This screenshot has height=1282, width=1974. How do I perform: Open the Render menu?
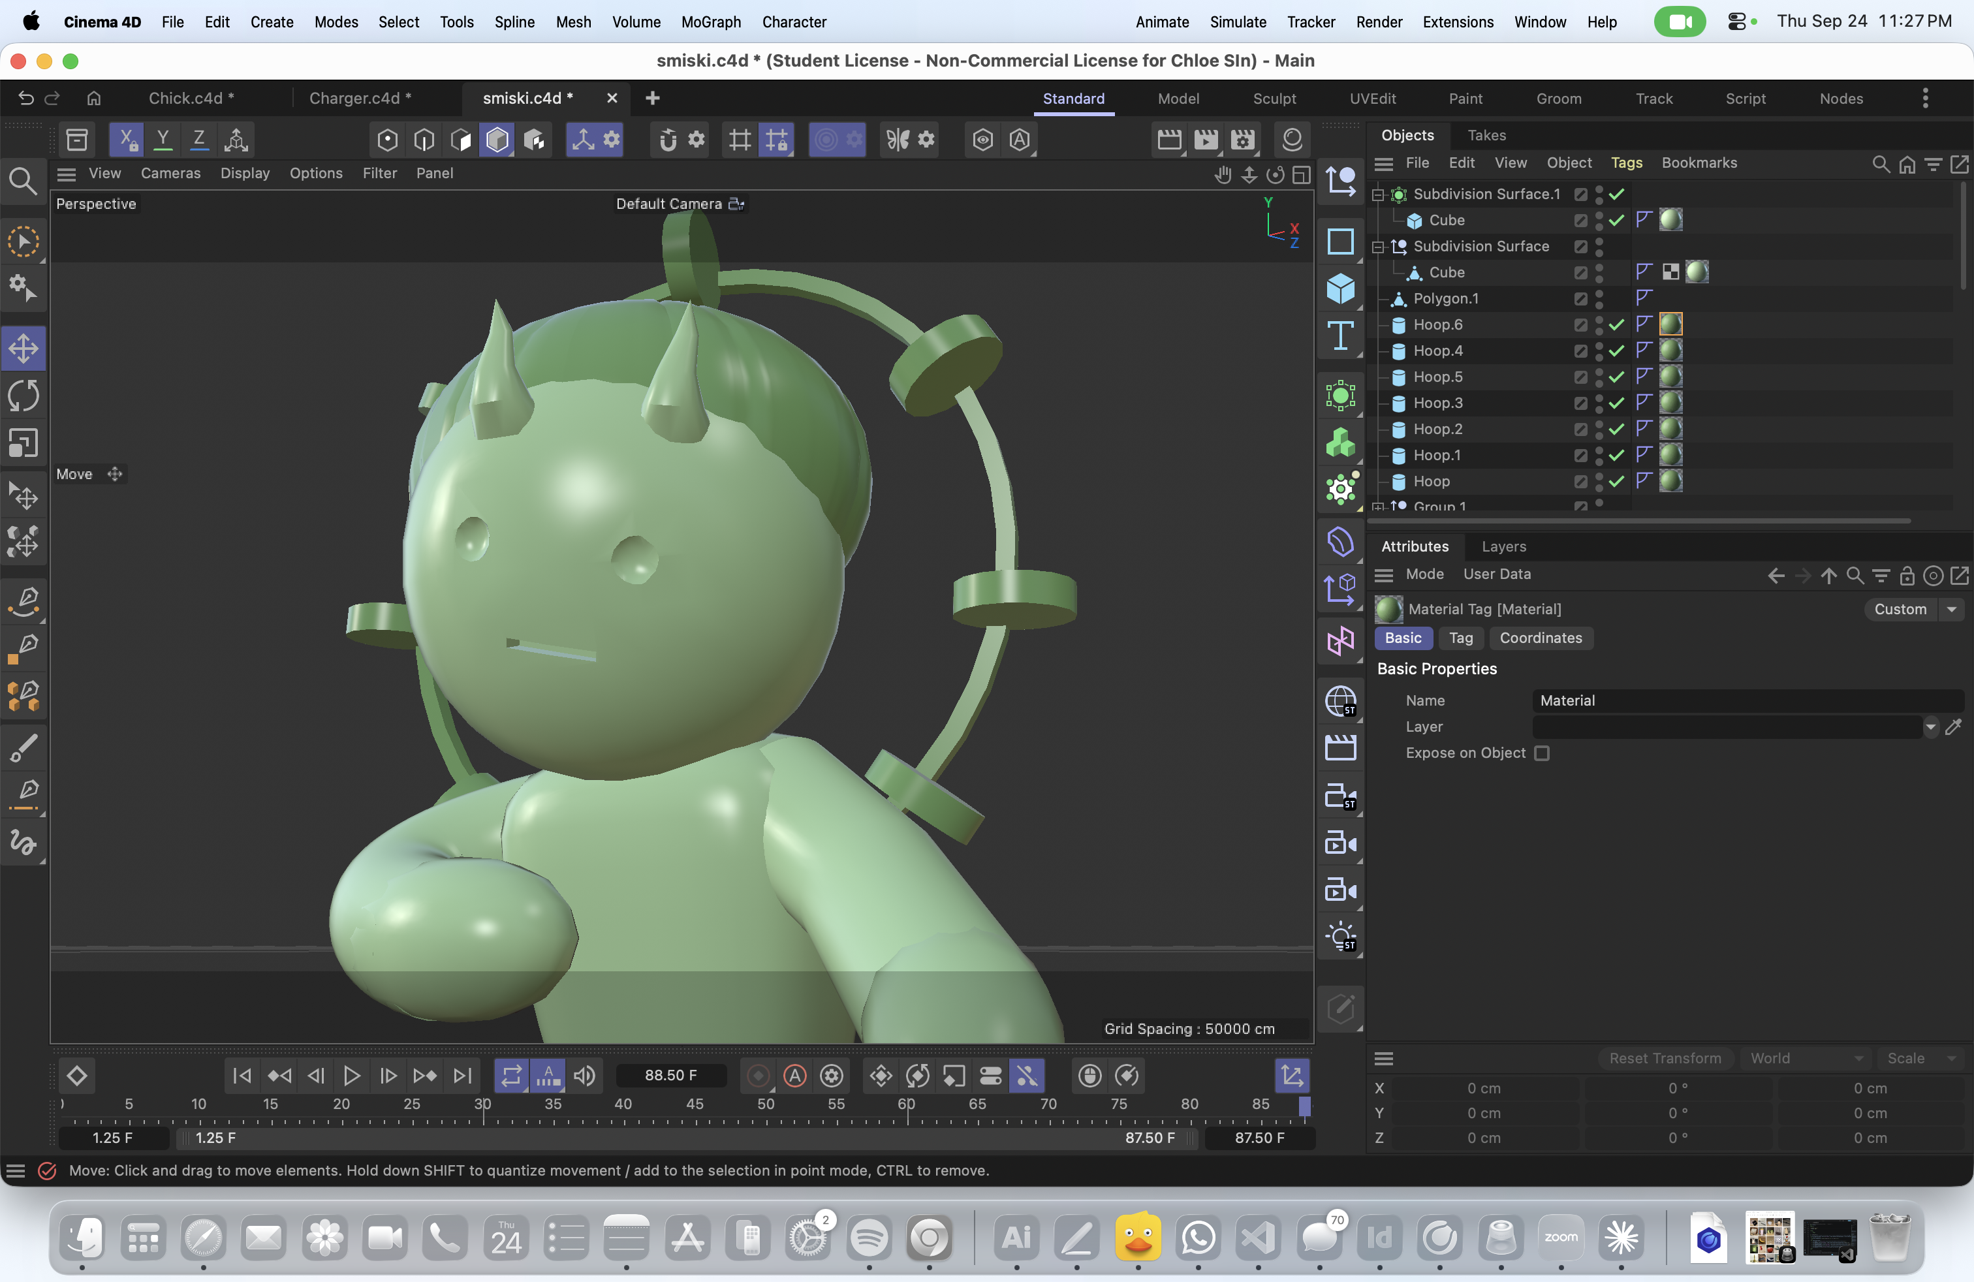pos(1379,22)
